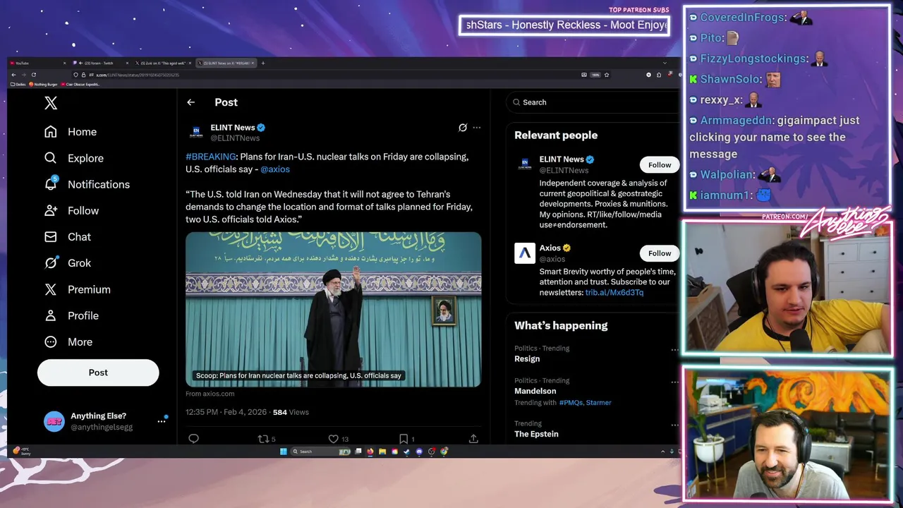The width and height of the screenshot is (903, 508).
Task: Open the More circle icon
Action: click(51, 341)
